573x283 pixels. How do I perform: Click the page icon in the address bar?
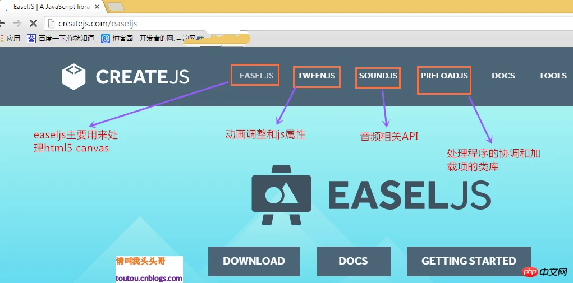(52, 24)
